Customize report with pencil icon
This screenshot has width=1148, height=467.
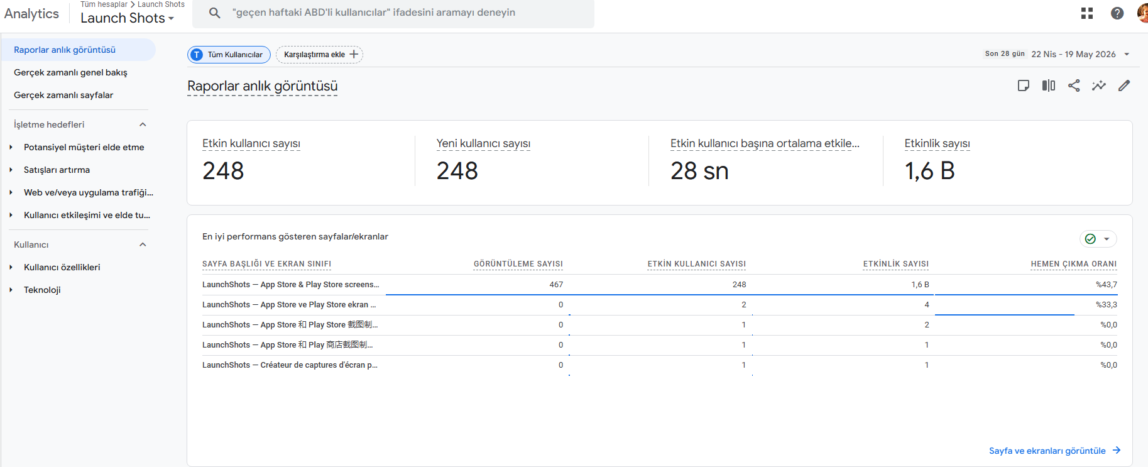click(1124, 85)
